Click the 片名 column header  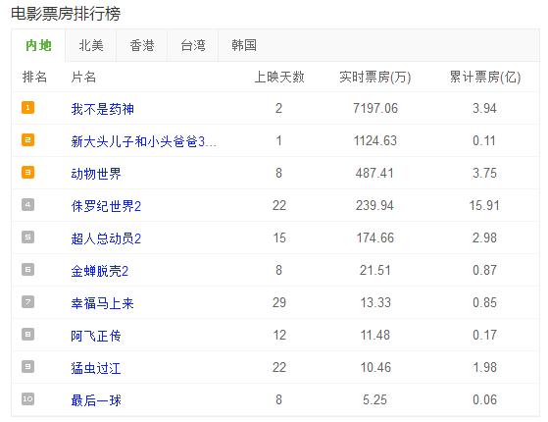(x=83, y=77)
